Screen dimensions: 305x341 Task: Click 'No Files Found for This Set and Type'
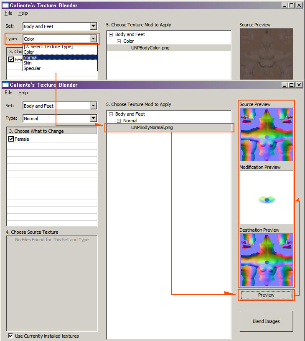52,240
